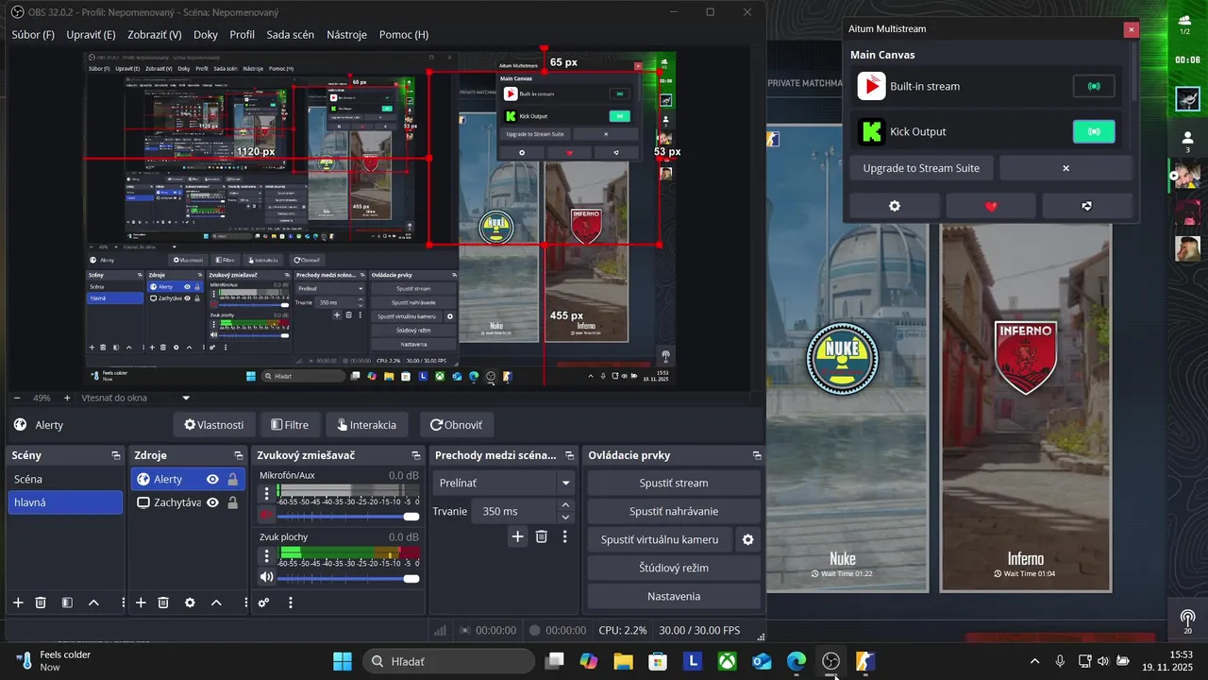This screenshot has width=1208, height=680.
Task: Click the YouTube Built-in stream icon
Action: (871, 86)
